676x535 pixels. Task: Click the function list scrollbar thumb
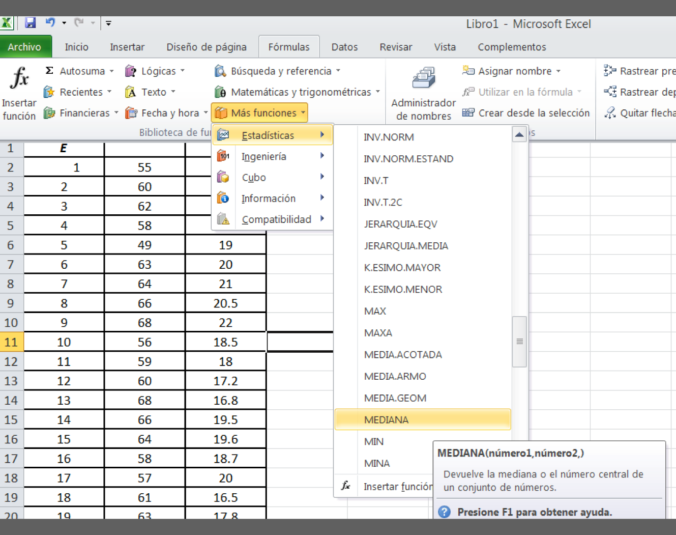519,342
